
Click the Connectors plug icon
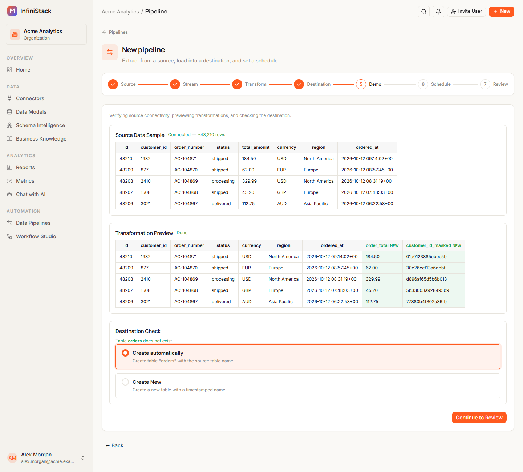pos(9,98)
